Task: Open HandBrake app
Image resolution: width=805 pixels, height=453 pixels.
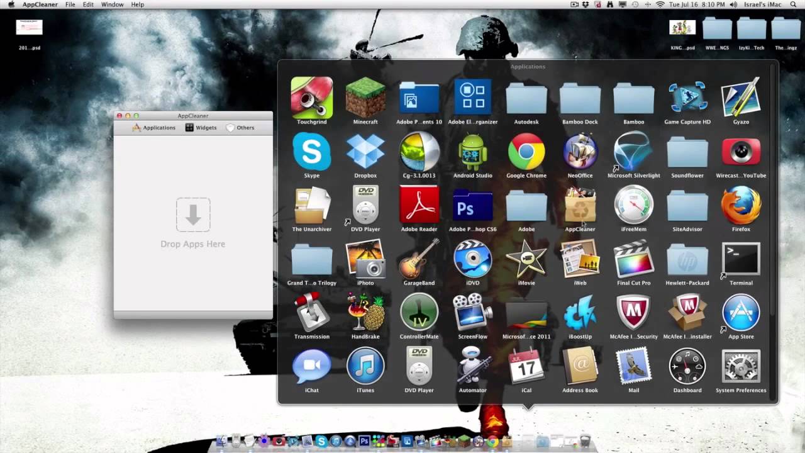Action: pos(365,313)
